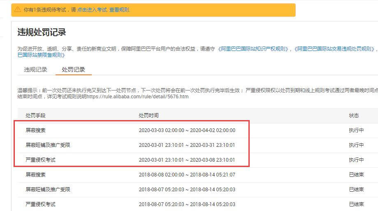Switch to the 违规记录 tab
The height and width of the screenshot is (211, 378).
[x=35, y=70]
